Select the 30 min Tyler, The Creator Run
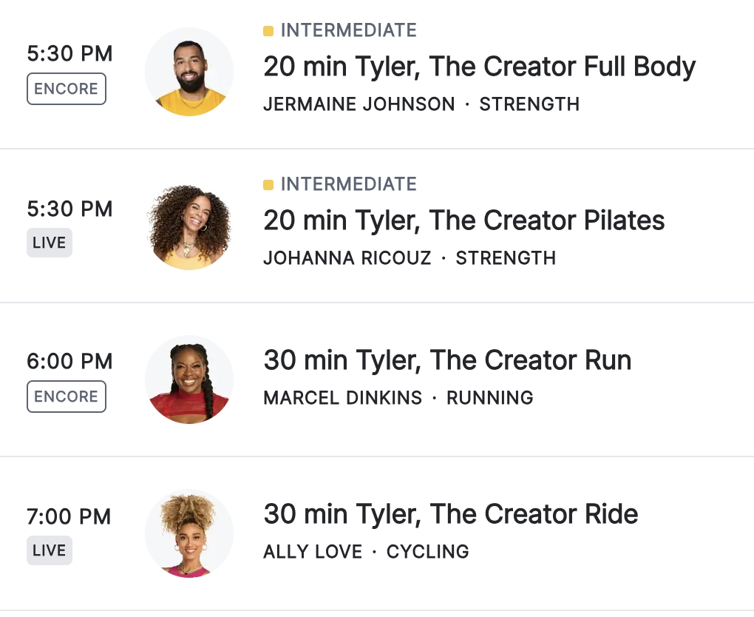 (x=447, y=360)
